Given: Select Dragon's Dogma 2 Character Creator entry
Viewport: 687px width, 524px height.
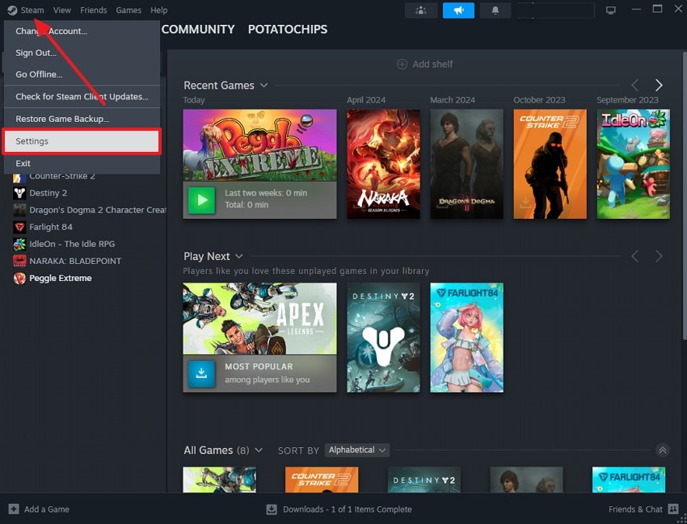Looking at the screenshot, I should [x=98, y=210].
